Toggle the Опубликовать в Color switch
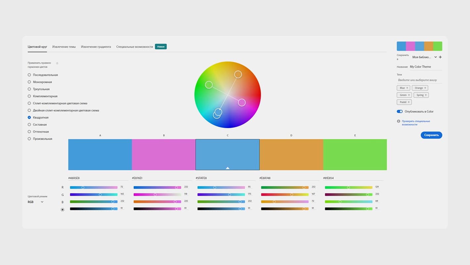Screen dimensions: 470x265 [x=399, y=112]
